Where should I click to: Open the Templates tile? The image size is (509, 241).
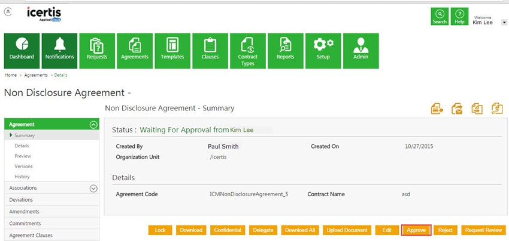tap(172, 50)
